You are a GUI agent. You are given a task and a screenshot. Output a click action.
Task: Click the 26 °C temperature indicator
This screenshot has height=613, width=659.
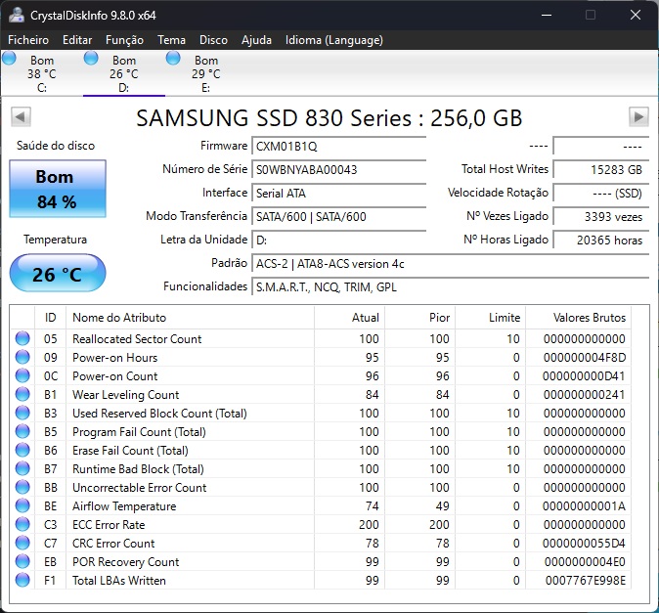(x=56, y=274)
